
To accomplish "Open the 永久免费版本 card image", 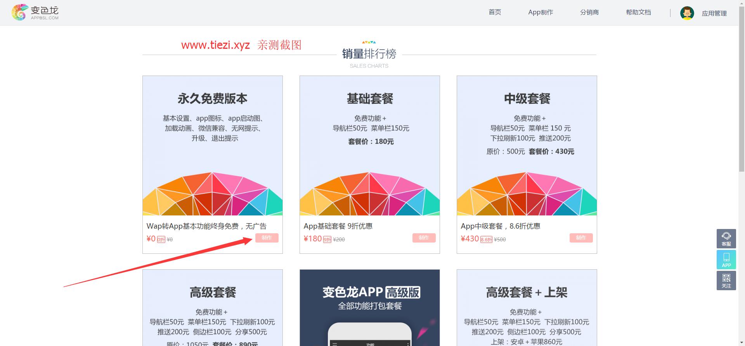I will [213, 146].
